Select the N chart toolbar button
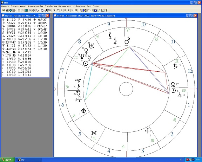Screen dimensions: 202x162 54,10
